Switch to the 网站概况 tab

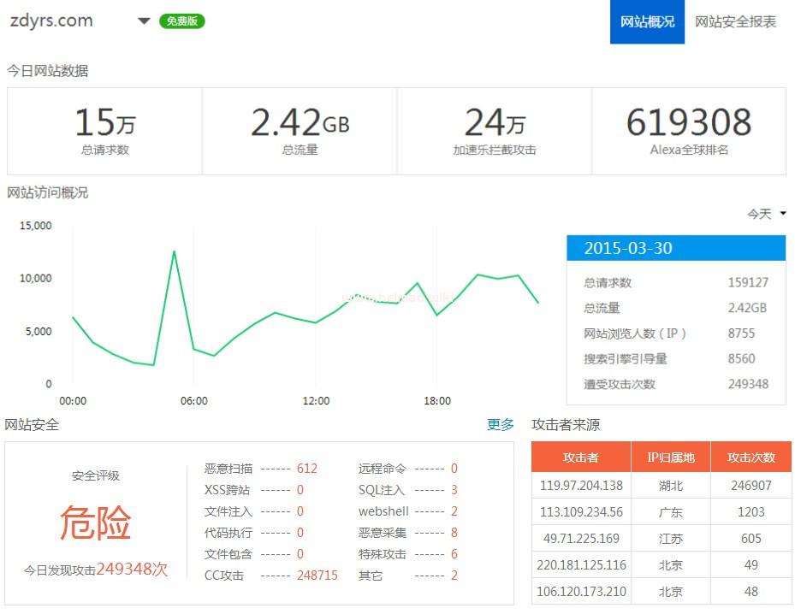[647, 22]
